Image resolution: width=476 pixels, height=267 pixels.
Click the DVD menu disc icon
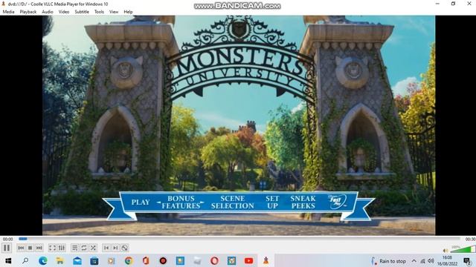pos(125,248)
